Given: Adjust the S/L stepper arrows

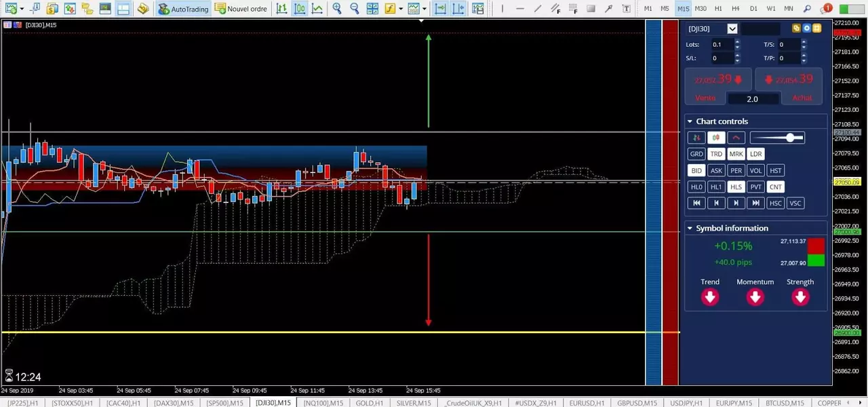Looking at the screenshot, I should coord(737,58).
